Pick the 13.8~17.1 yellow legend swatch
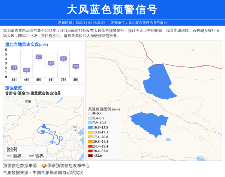Viewport: 225px width, 177px height. point(90,133)
